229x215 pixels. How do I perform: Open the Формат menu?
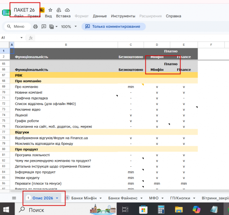82,16
